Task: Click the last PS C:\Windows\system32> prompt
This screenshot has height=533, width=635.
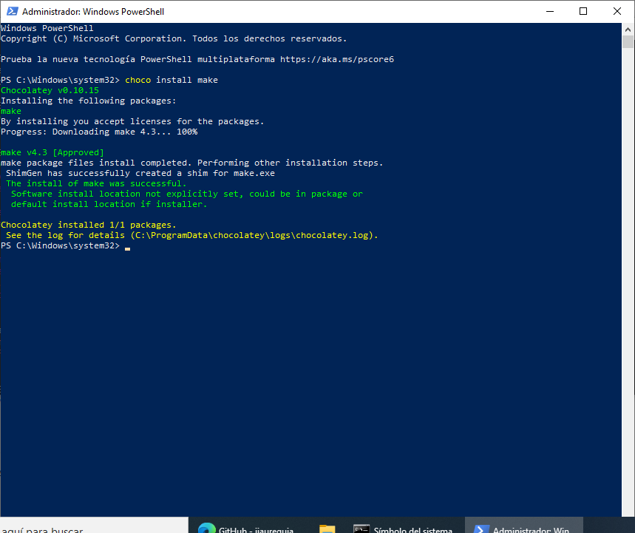Action: [61, 245]
